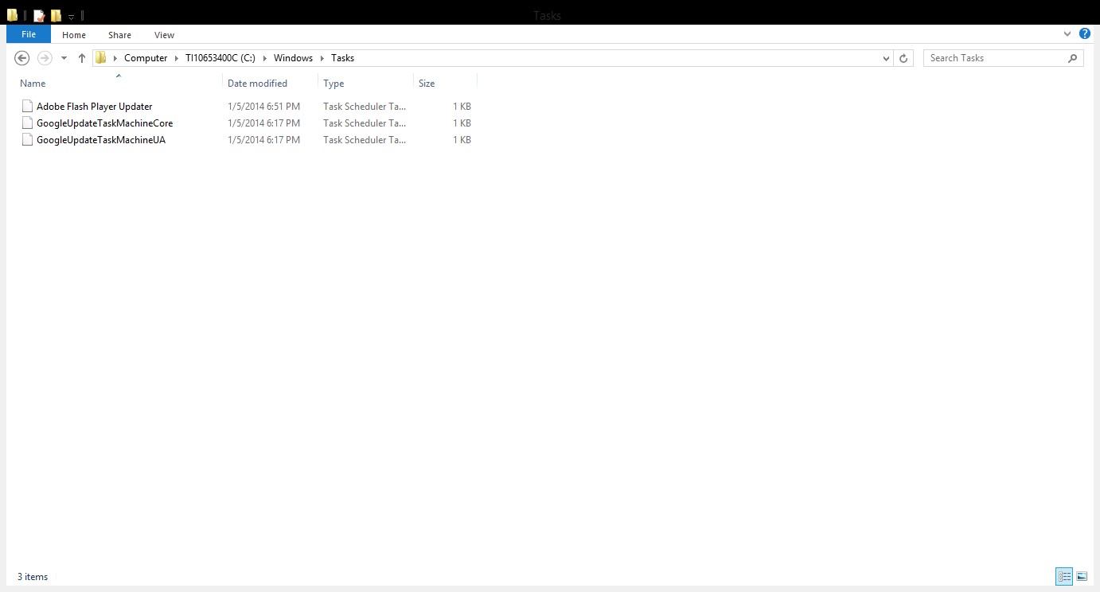Click the Properties quick access icon
1100x592 pixels.
[x=39, y=15]
